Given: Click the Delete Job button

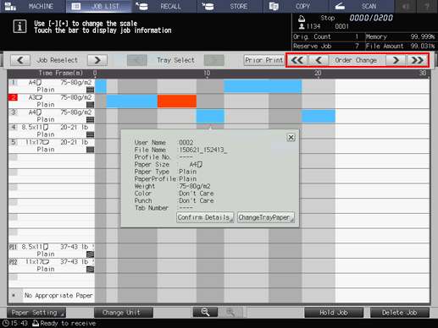Looking at the screenshot, I should [399, 313].
